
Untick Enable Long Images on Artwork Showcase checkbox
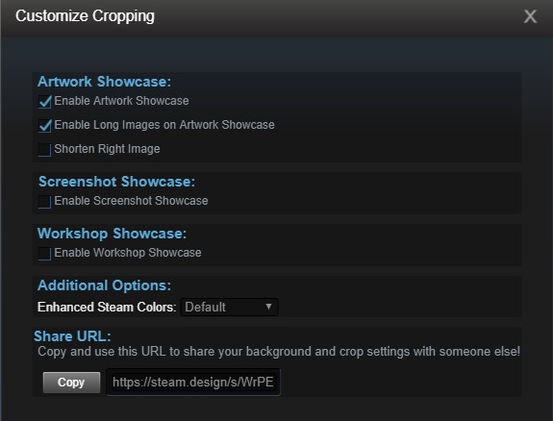click(x=44, y=126)
